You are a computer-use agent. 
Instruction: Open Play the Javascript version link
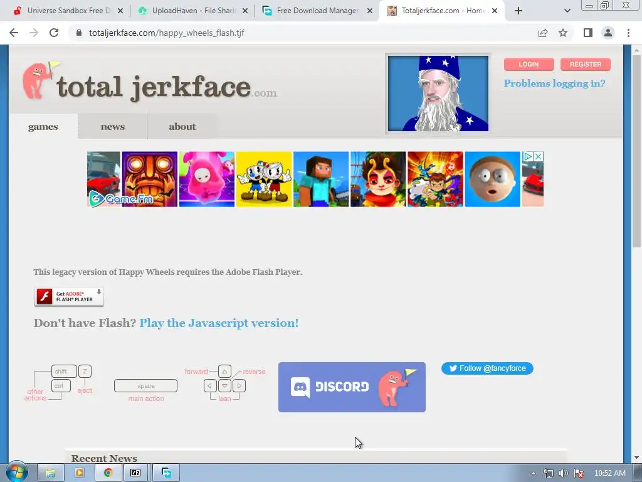click(x=219, y=323)
